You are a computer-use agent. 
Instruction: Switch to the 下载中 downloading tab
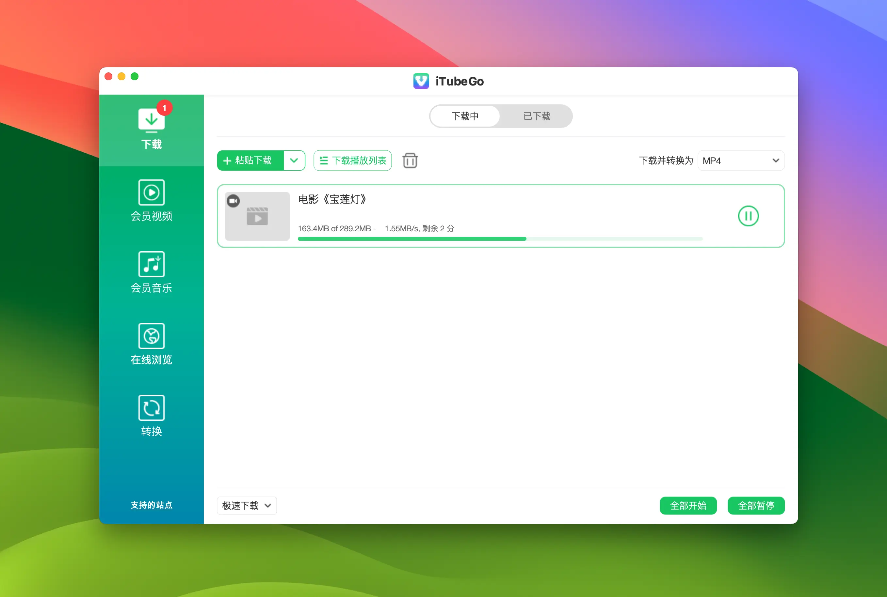[465, 116]
